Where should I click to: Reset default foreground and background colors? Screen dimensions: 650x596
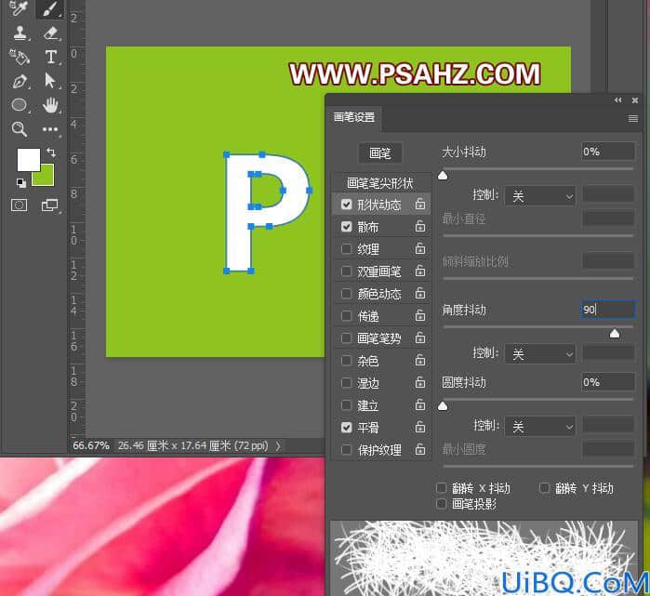(20, 183)
